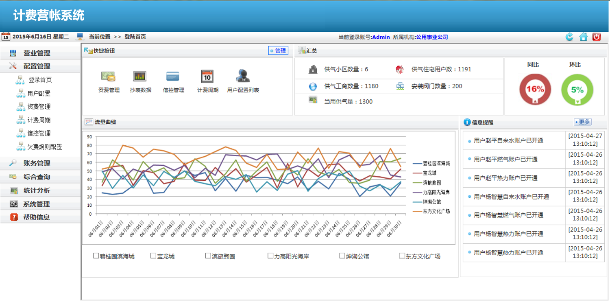The height and width of the screenshot is (302, 610).
Task: Select 资费管理 in the sidebar tree
Action: click(x=39, y=107)
